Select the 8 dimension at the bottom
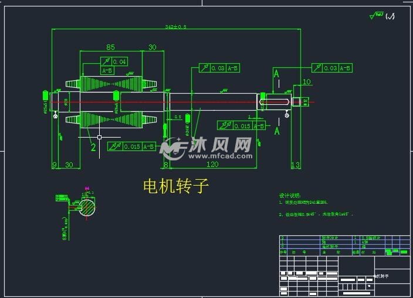The image size is (413, 298). click(166, 165)
